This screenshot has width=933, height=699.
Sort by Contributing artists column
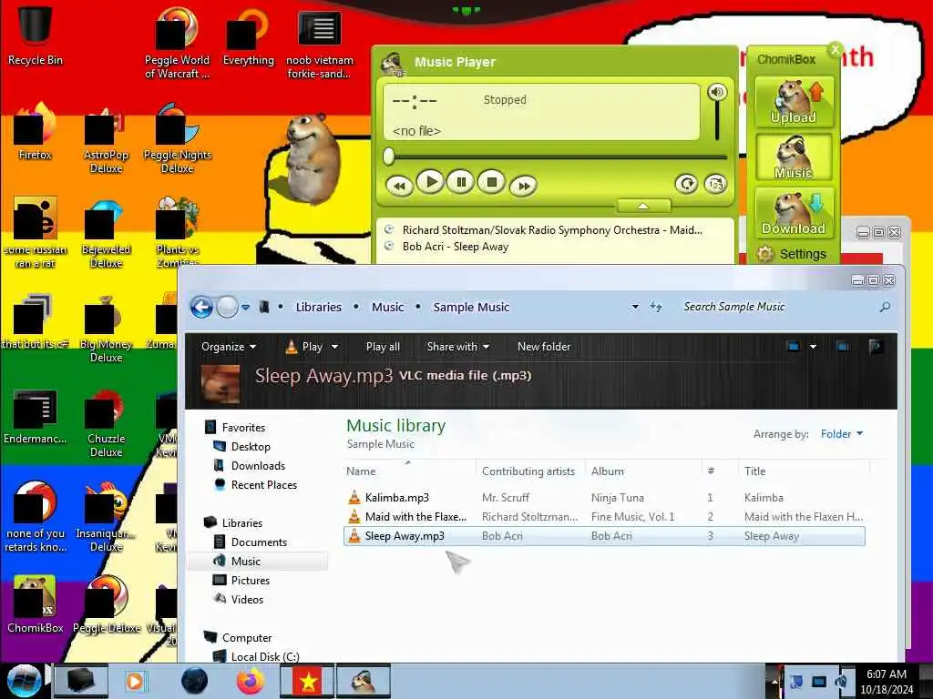531,471
